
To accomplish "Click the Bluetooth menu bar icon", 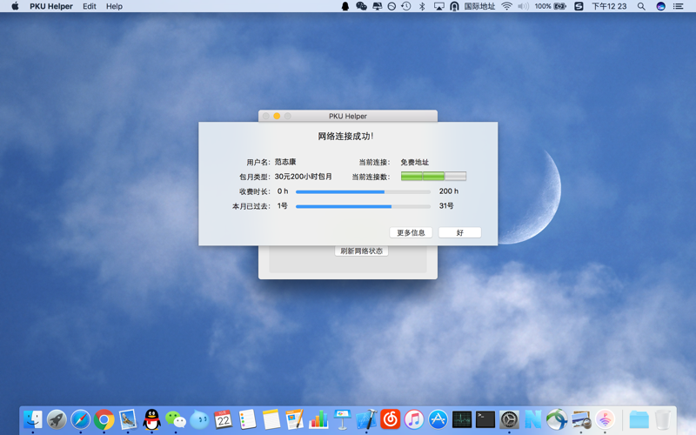I will (x=422, y=6).
